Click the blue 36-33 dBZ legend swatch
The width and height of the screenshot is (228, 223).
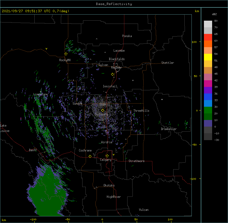click(x=208, y=97)
